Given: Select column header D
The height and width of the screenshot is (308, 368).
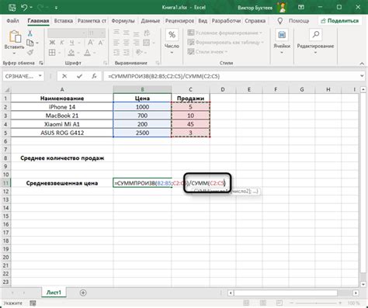Looking at the screenshot, I should (223, 89).
